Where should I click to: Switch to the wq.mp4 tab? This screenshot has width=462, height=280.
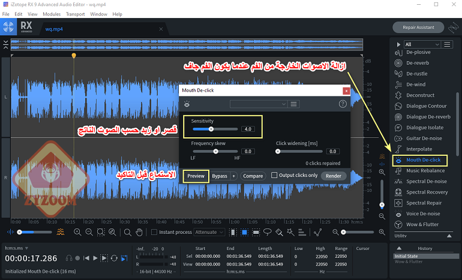[x=54, y=29]
